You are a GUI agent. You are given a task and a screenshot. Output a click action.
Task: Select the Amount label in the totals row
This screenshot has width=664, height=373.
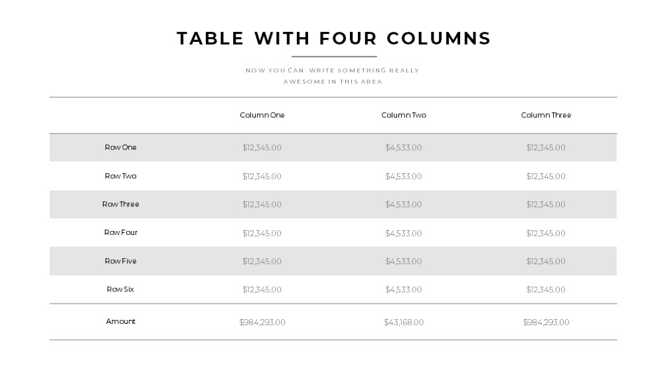point(121,321)
